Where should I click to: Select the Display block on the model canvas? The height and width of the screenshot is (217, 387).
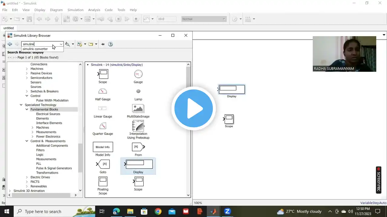[x=232, y=90]
